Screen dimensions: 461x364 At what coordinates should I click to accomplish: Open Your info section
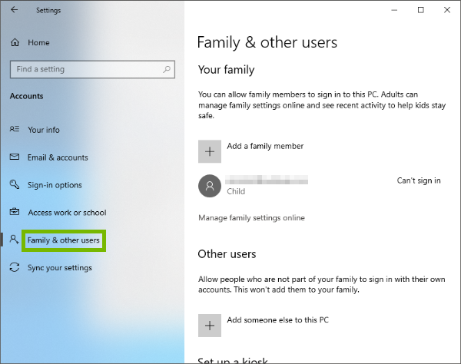[x=44, y=130]
